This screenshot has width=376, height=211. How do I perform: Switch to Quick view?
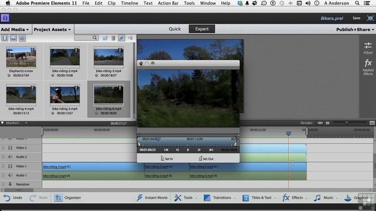(174, 29)
